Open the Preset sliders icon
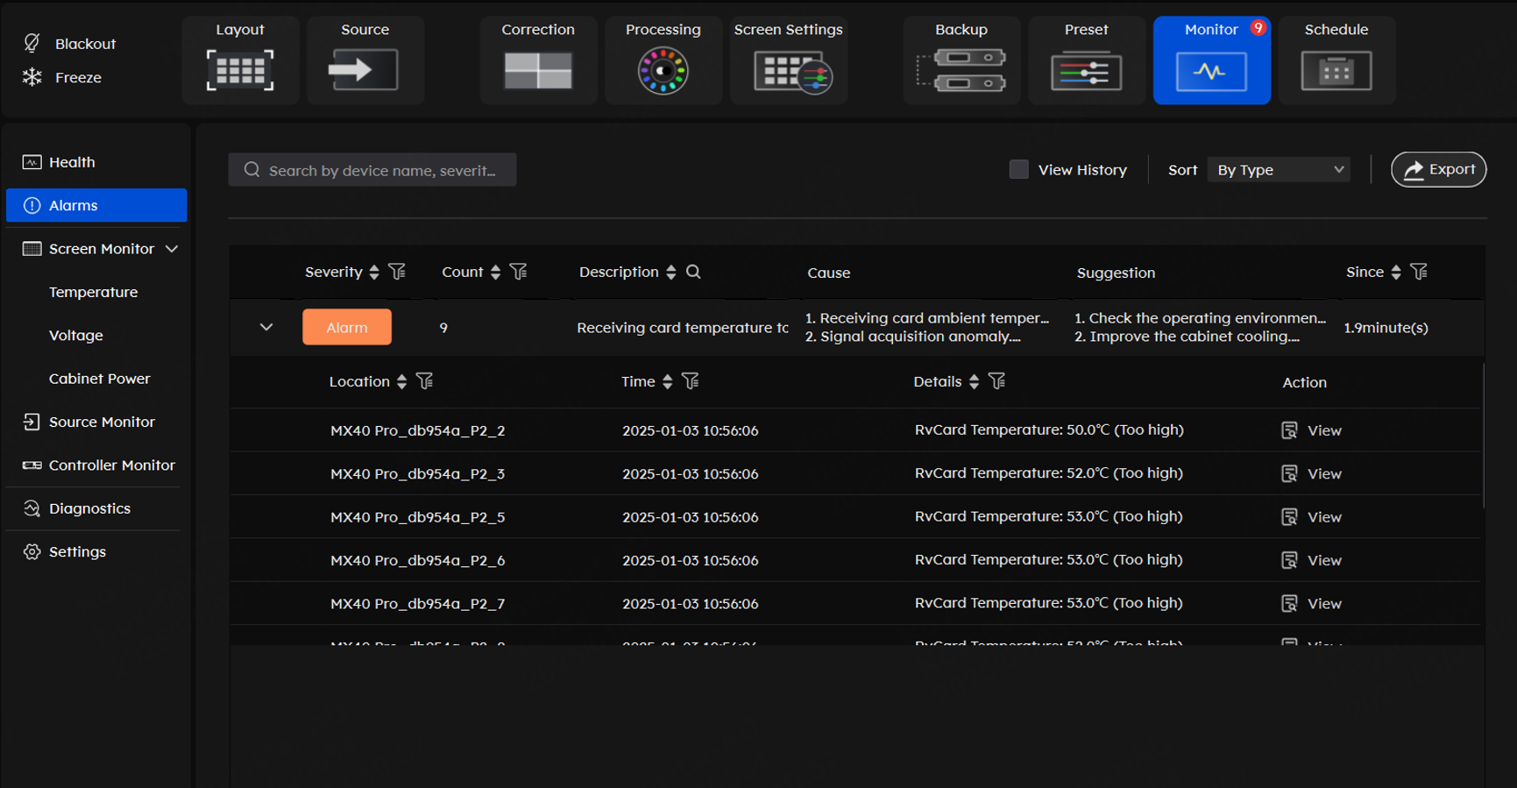The image size is (1517, 788). point(1086,70)
